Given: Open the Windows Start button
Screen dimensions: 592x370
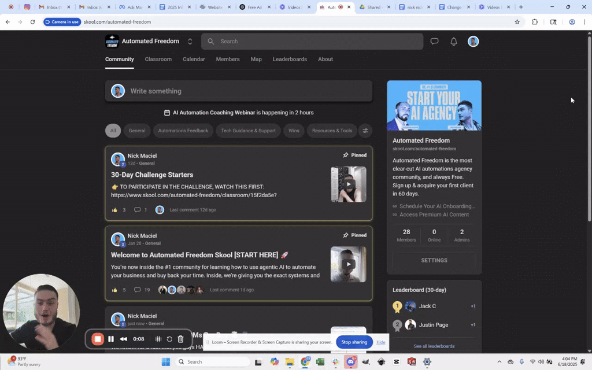Looking at the screenshot, I should click(x=166, y=362).
